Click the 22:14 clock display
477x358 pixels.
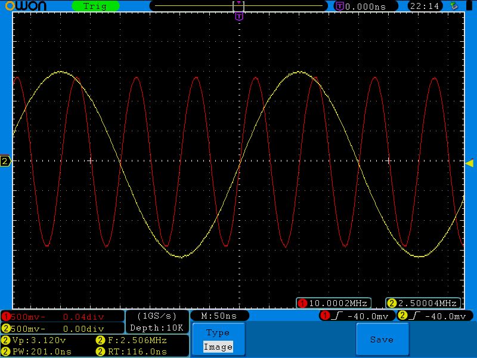click(x=425, y=6)
